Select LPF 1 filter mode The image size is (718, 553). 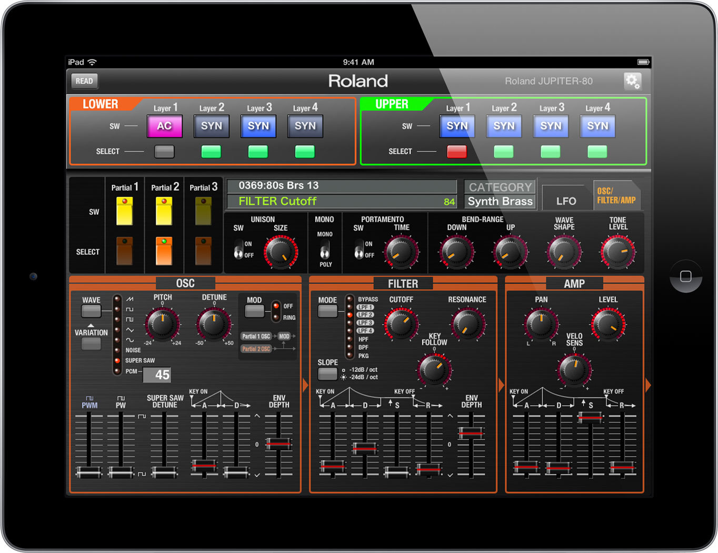click(x=365, y=307)
